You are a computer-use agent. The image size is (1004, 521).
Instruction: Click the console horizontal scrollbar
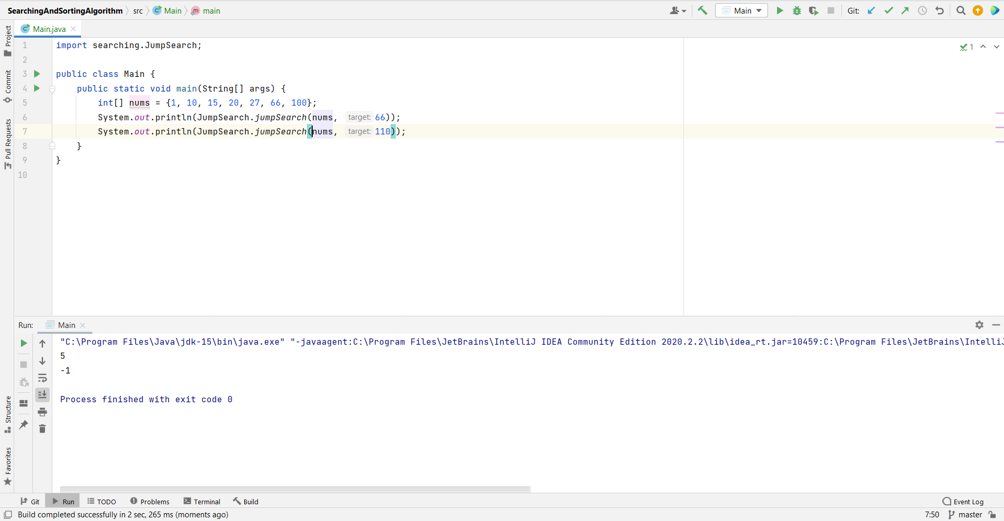295,489
